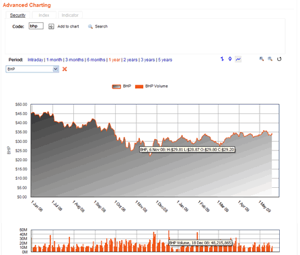Click the Add to chart plus icon
The width and height of the screenshot is (300, 255).
pos(51,26)
